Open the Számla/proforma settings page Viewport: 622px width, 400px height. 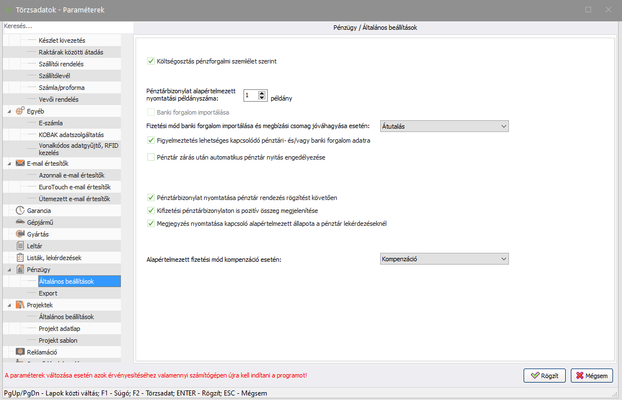tap(61, 88)
